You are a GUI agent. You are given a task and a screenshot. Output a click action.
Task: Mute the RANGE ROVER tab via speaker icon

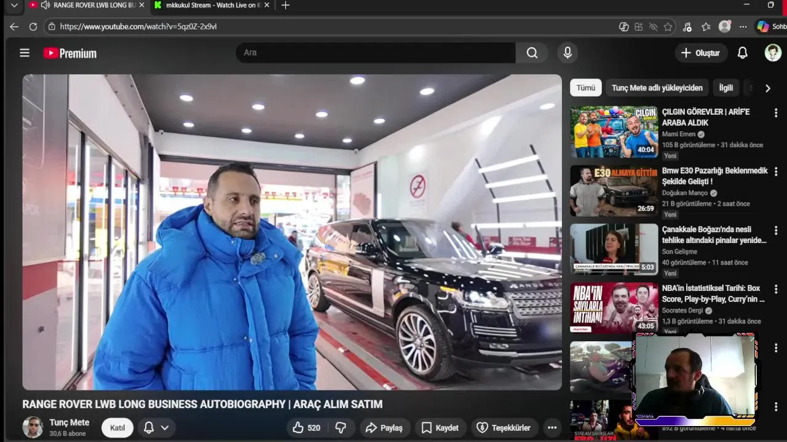coord(45,5)
